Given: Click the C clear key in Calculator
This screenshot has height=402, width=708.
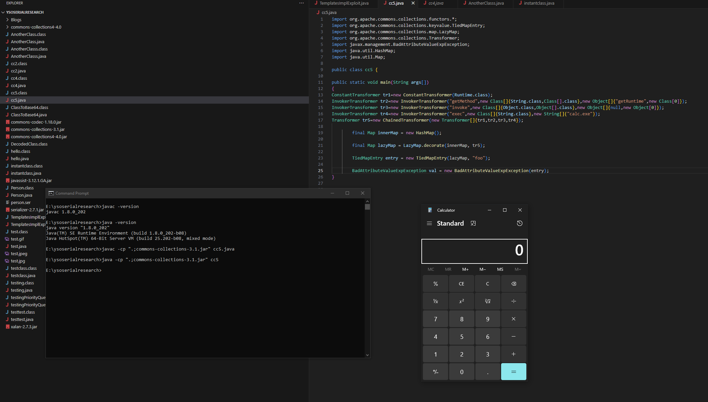Looking at the screenshot, I should (x=487, y=284).
